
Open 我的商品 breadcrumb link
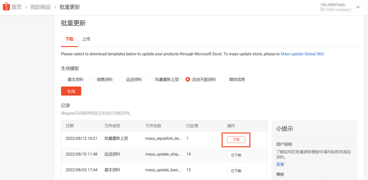40,7
